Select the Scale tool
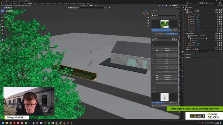This screenshot has width=223, height=125. [x=2, y=23]
